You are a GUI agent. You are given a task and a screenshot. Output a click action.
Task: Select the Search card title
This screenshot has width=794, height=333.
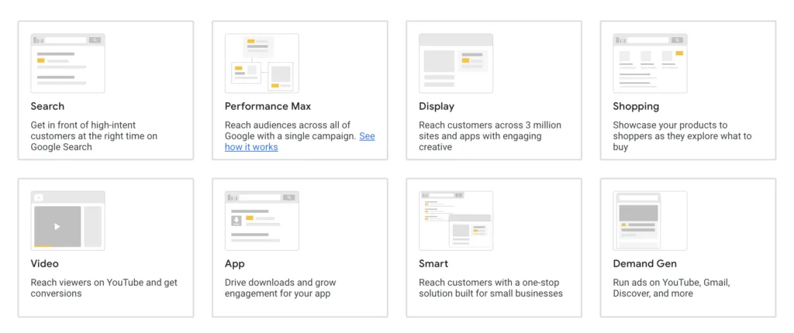coord(47,106)
